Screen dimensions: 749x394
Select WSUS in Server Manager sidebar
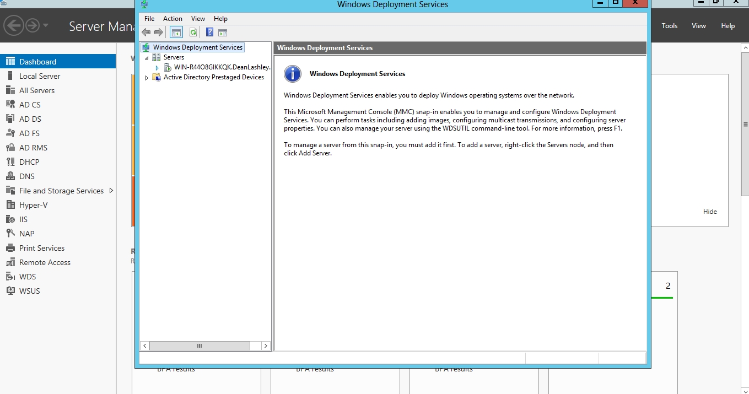29,291
